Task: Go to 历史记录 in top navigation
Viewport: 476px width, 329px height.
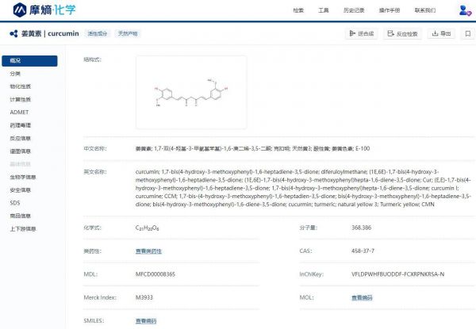Action: pos(354,10)
